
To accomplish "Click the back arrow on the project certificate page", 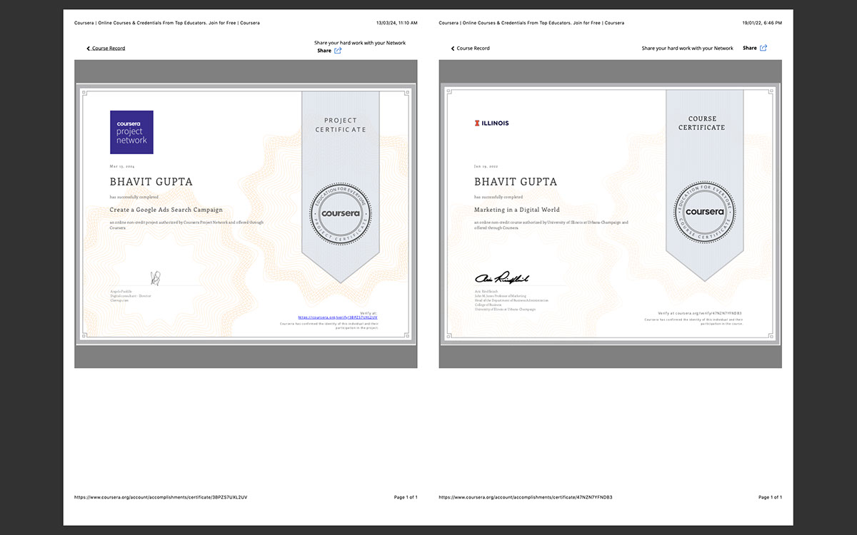I will pos(89,49).
